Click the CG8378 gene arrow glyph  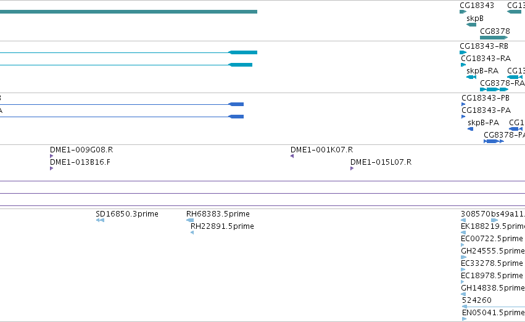coord(494,38)
